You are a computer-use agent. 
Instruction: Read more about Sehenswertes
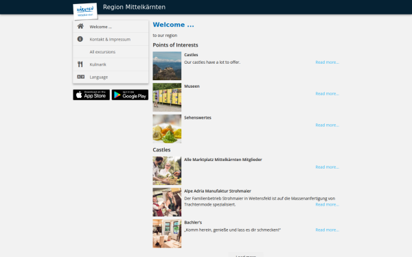point(327,125)
